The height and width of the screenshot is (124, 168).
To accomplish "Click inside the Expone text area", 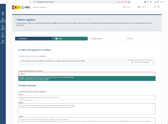I will tap(86, 109).
